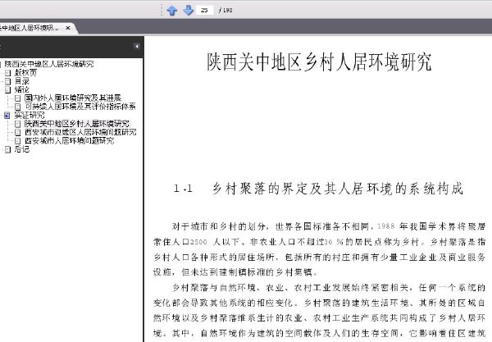Open bookmark 国内外人居环境研究及其进展
This screenshot has width=492, height=342.
(73, 98)
